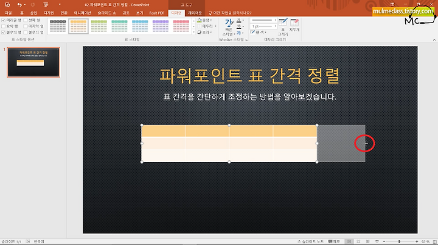Expand the Borders (테두리) dropdown arrow
Viewport: 438px width, 245px height.
coord(215,26)
